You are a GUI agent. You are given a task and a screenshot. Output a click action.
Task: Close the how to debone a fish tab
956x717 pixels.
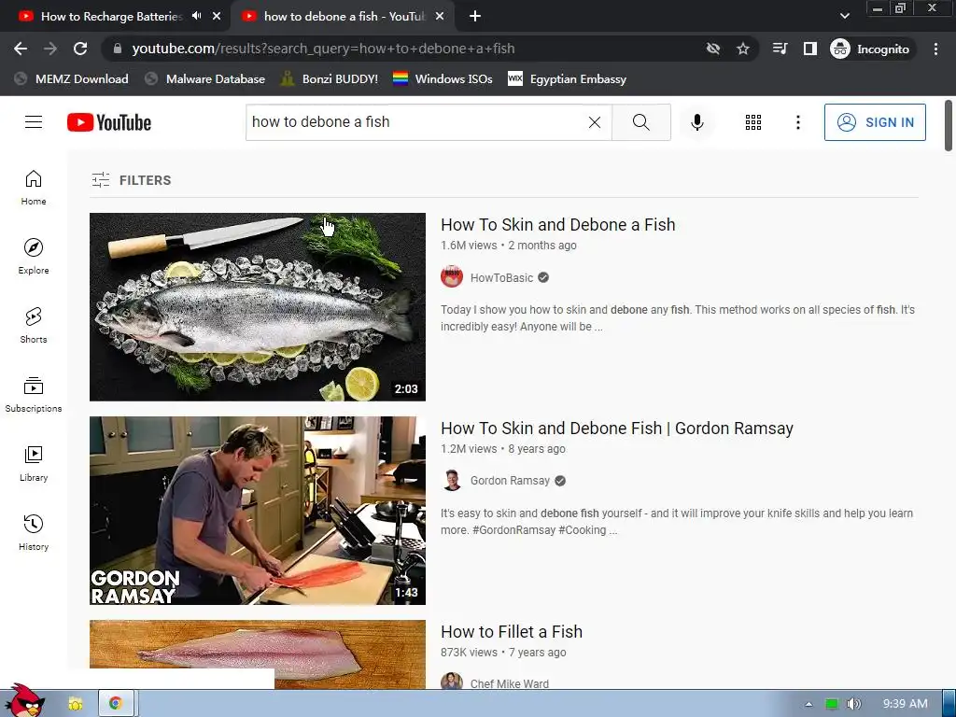click(x=440, y=17)
